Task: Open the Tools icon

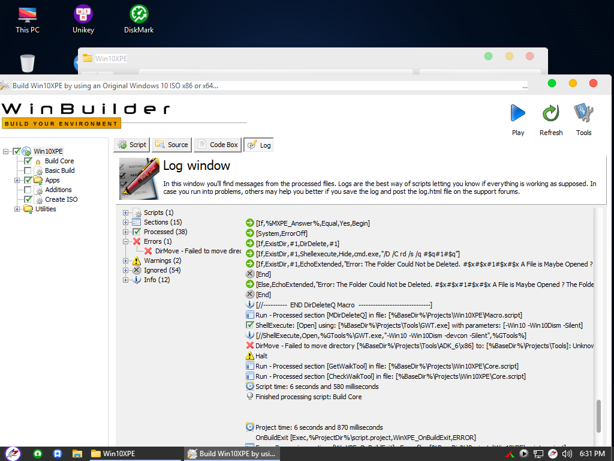Action: pos(583,113)
